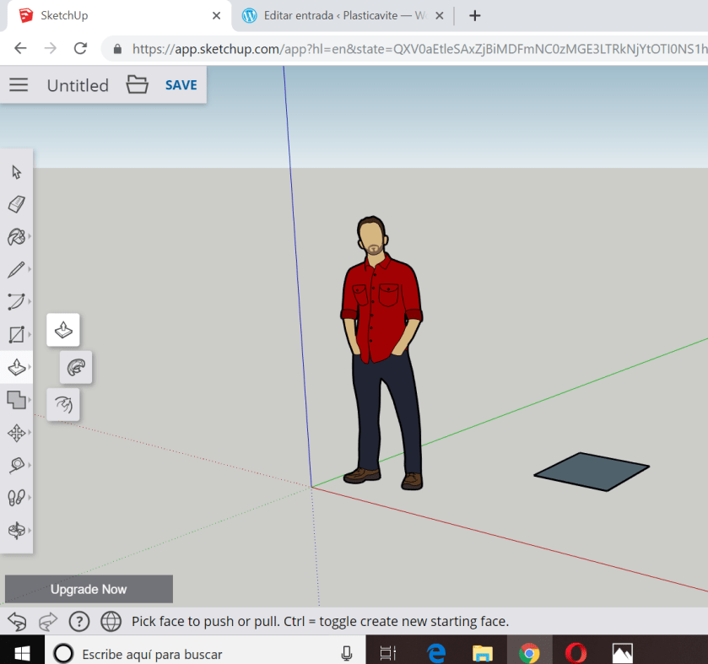Select the Tape Measure tool
Viewport: 708px width, 664px height.
(x=16, y=465)
